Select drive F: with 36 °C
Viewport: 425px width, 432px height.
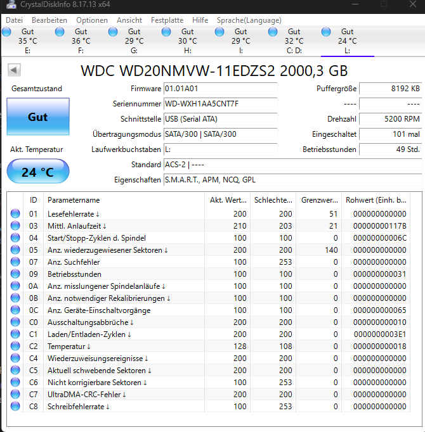pyautogui.click(x=81, y=41)
